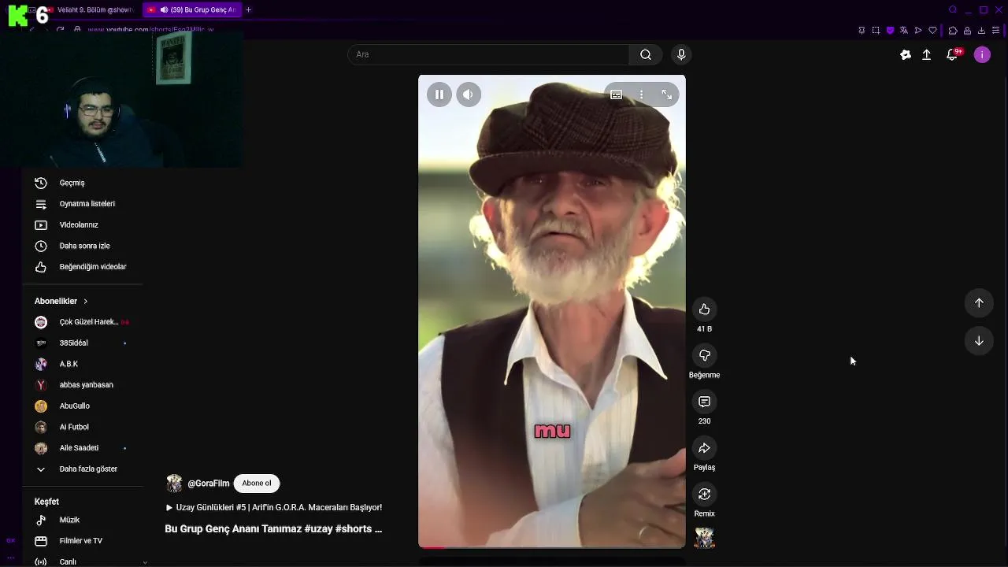Click the #uzay hashtag in the title
This screenshot has height=567, width=1008.
click(x=318, y=529)
